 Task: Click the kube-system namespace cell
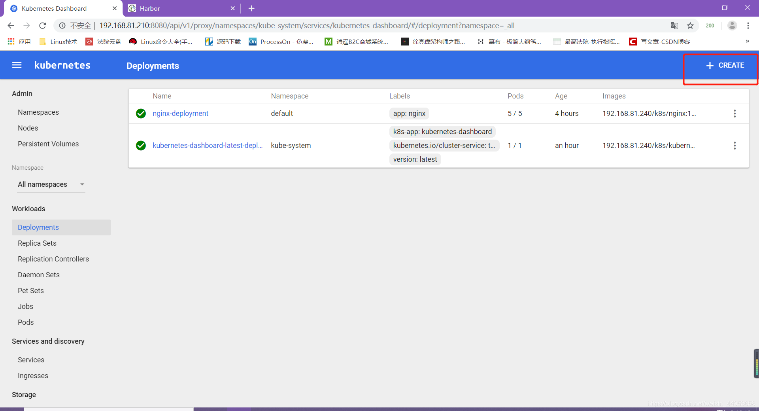tap(291, 146)
